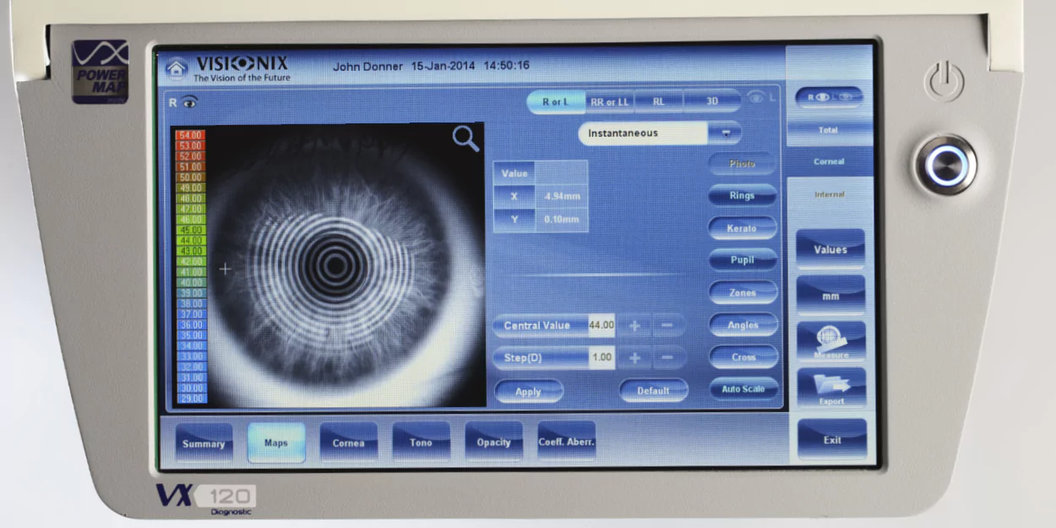
Task: Select the right/left eye selector icon
Action: pyautogui.click(x=829, y=97)
